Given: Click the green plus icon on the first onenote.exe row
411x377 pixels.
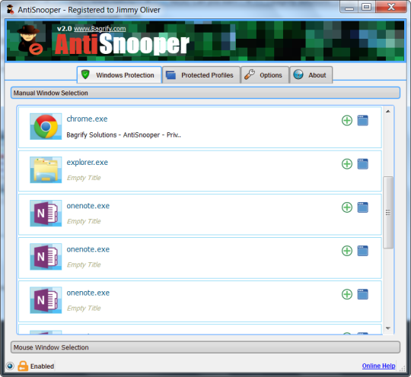Looking at the screenshot, I should pyautogui.click(x=347, y=208).
